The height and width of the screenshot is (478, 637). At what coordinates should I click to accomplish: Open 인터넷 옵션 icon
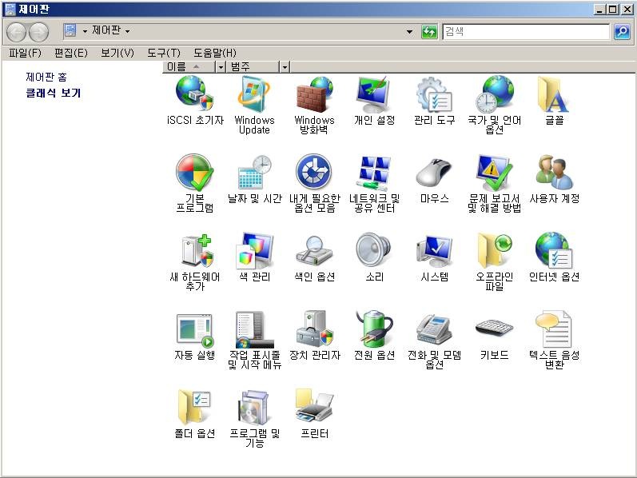554,250
